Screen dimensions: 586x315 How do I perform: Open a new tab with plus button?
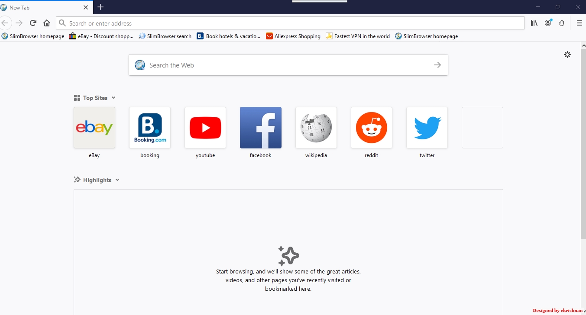100,7
